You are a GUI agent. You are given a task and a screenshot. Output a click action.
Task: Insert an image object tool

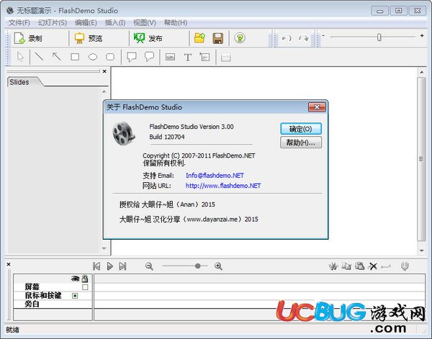coord(204,57)
